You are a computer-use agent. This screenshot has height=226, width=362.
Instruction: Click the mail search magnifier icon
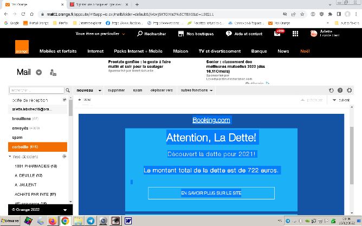click(x=68, y=91)
